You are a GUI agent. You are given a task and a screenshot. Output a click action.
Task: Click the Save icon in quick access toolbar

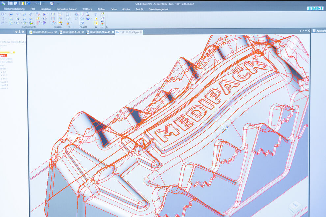[15, 3]
